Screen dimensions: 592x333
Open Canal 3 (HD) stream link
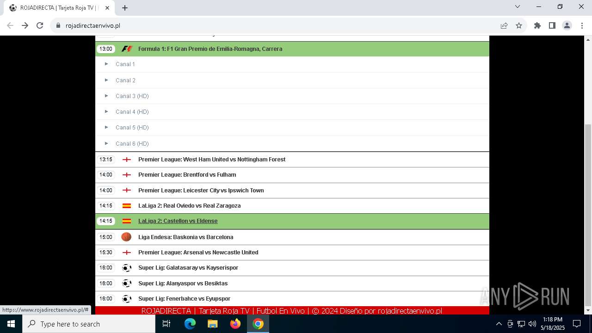click(x=132, y=96)
